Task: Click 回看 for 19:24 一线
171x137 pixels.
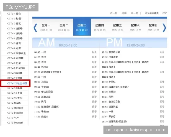Action: click(162, 112)
